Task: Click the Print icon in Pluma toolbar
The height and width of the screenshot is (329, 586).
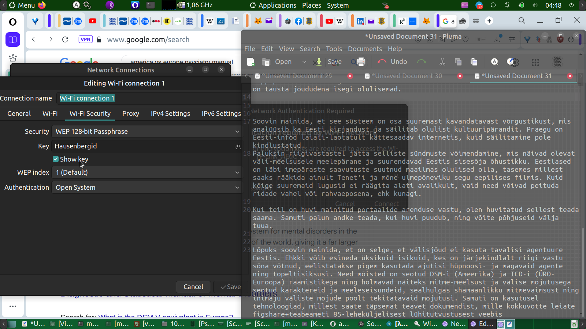Action: (x=361, y=62)
